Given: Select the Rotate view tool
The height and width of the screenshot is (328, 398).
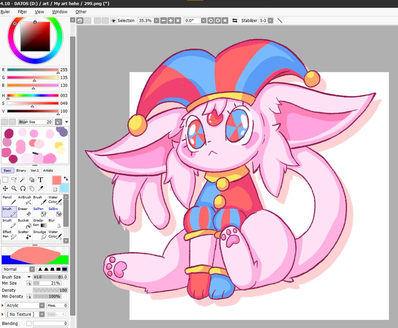Looking at the screenshot, I should [x=23, y=188].
